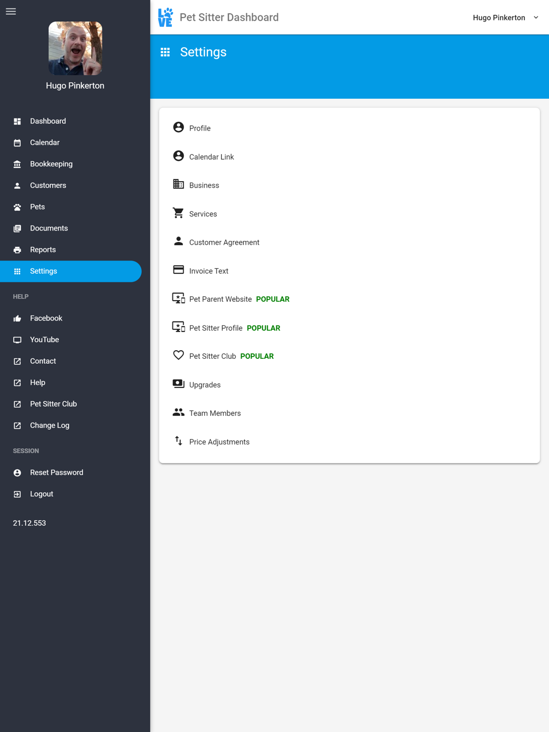The image size is (549, 732).
Task: Click the Settings sidebar grid icon
Action: pyautogui.click(x=18, y=271)
